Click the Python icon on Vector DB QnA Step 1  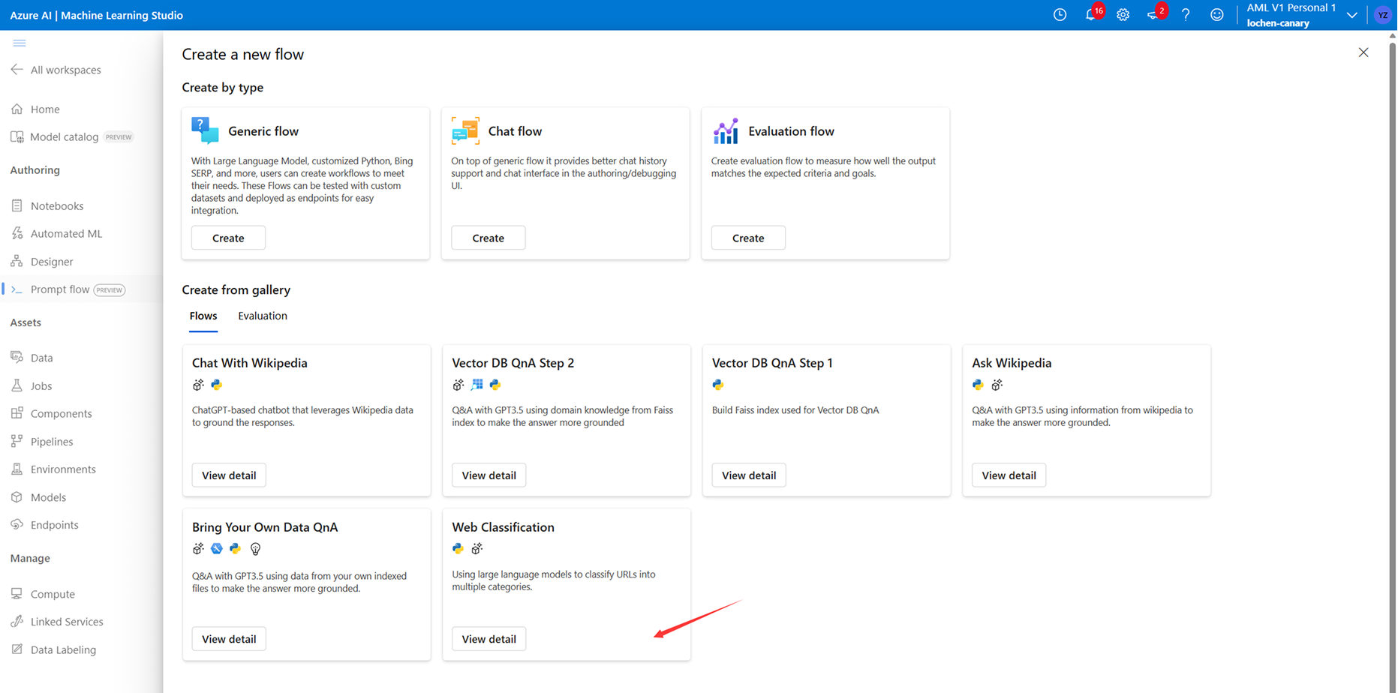coord(718,385)
